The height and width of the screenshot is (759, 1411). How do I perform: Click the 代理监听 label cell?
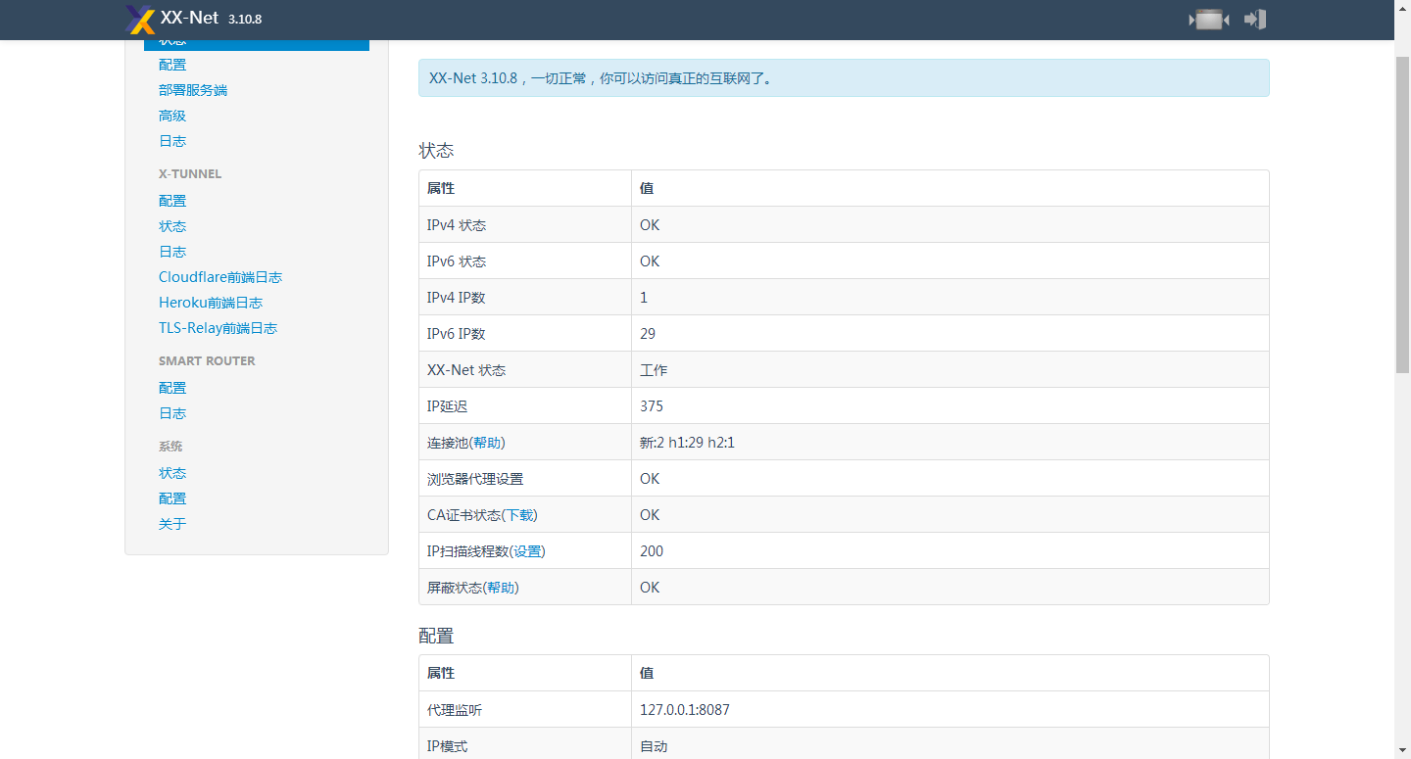coord(525,710)
